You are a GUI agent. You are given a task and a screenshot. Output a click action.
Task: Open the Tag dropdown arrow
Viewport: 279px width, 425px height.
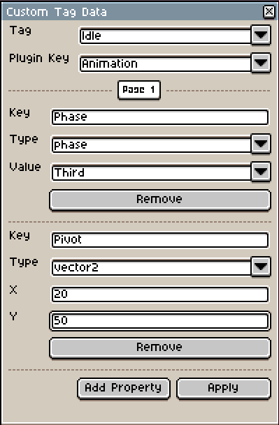click(261, 35)
